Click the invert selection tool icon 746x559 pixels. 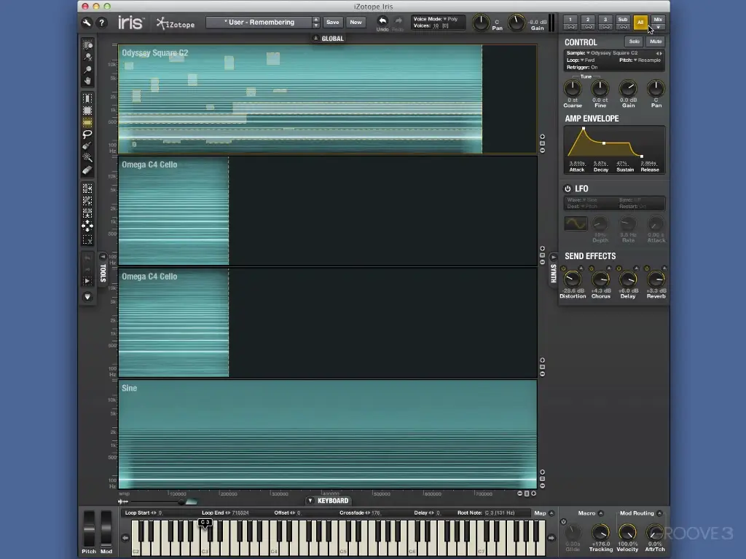(x=87, y=201)
